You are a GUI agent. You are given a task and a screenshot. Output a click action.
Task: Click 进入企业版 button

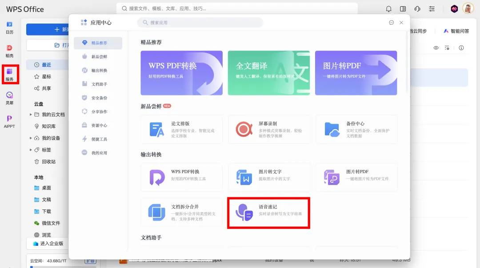click(x=48, y=244)
